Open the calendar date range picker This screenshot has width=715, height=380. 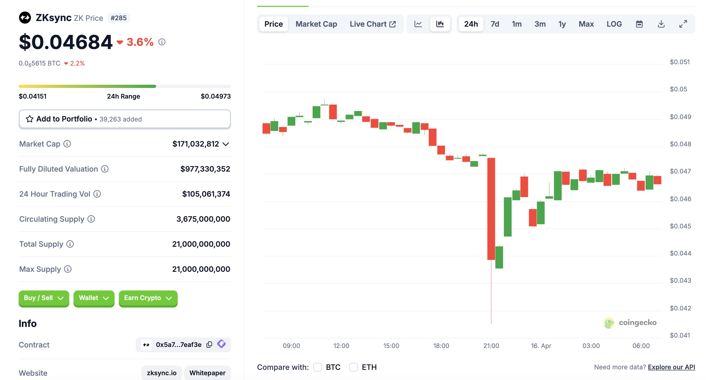point(639,24)
